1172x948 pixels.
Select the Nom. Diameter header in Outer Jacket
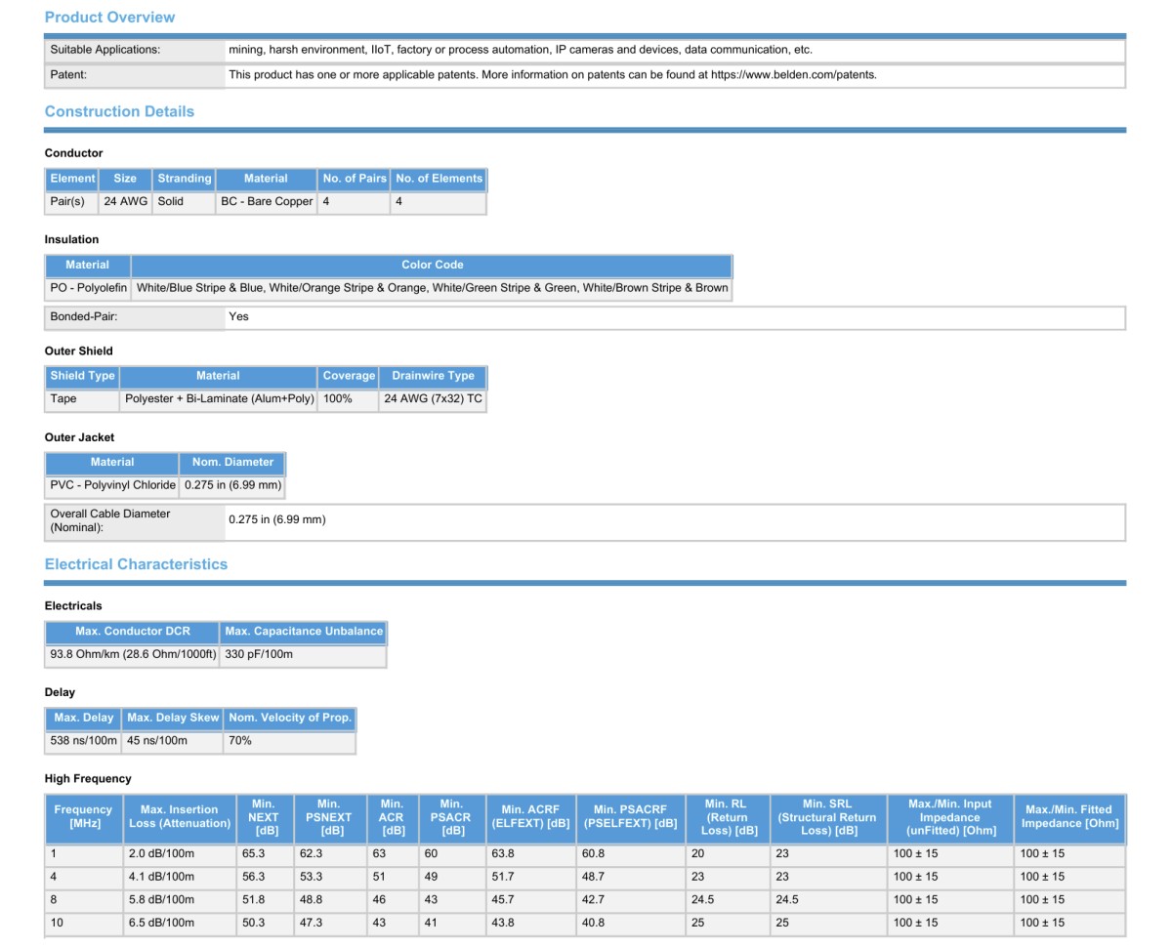coord(232,462)
